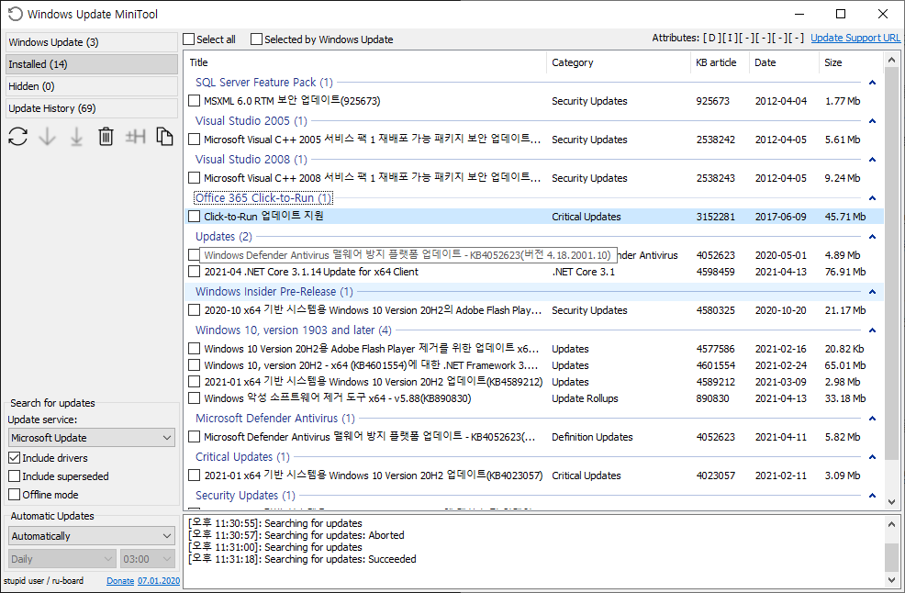Screen dimensions: 905x593
Task: Open the Update Support URL link
Action: [855, 38]
